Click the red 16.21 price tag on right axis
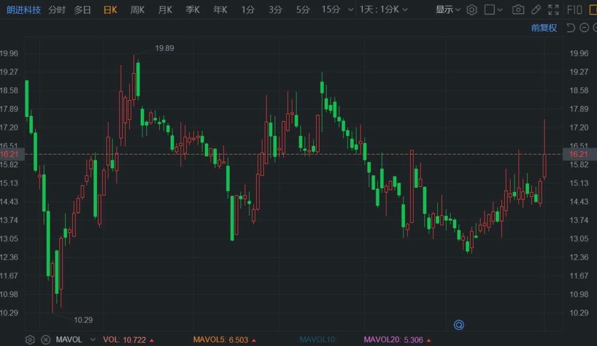597x346 pixels. (579, 154)
